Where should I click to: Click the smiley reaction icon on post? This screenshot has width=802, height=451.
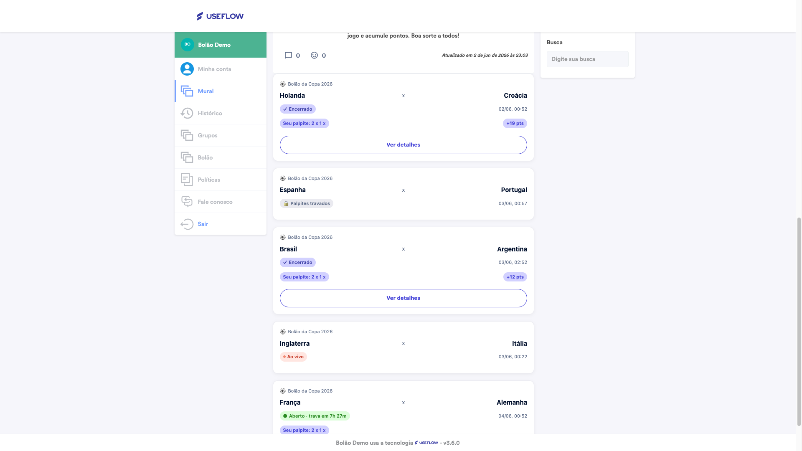(315, 56)
